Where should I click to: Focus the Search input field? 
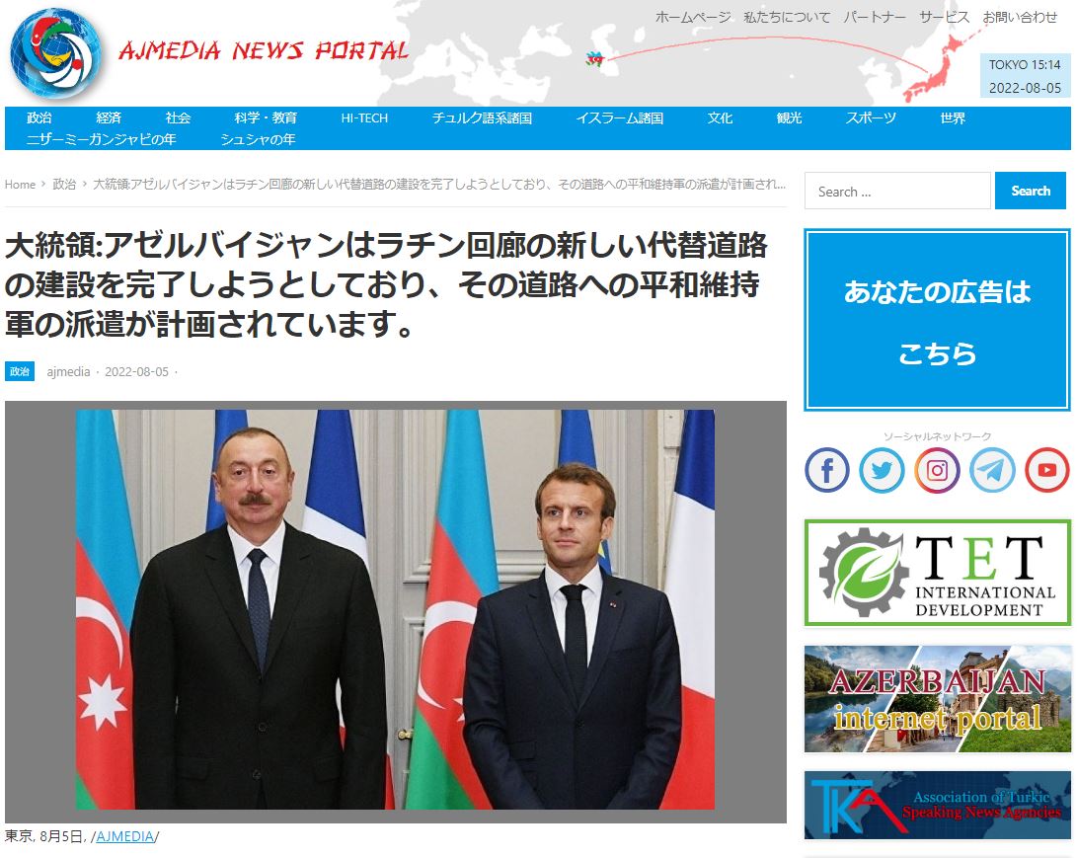(x=897, y=191)
